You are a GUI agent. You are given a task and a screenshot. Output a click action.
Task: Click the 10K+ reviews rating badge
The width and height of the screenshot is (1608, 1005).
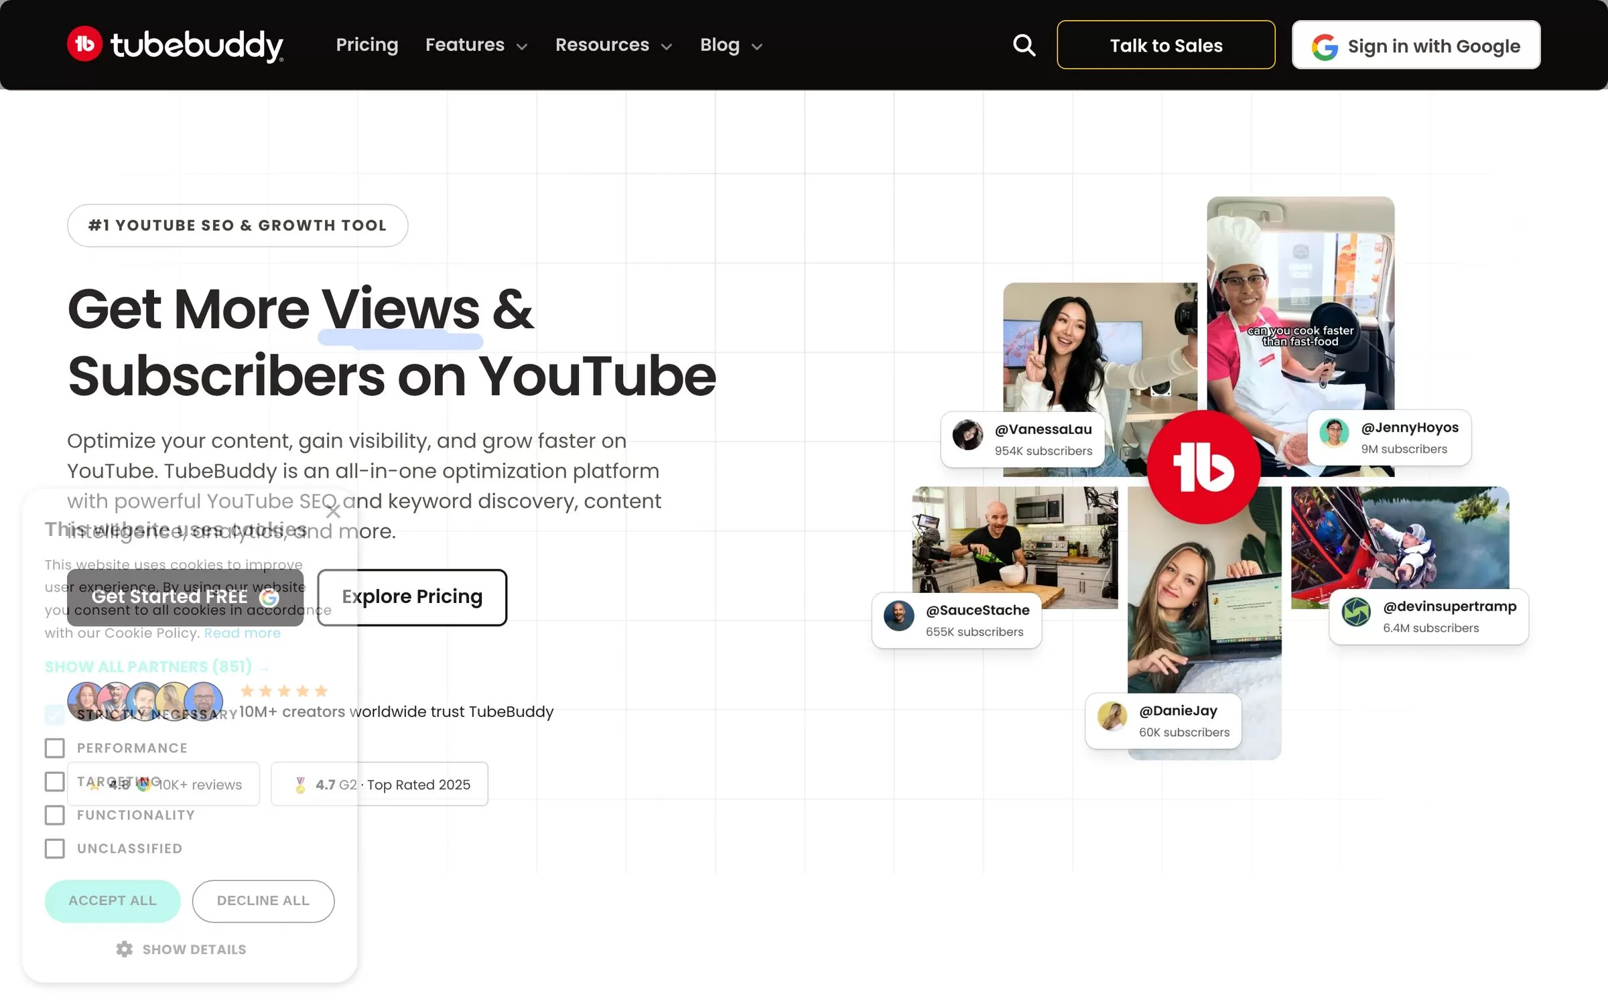pyautogui.click(x=163, y=784)
